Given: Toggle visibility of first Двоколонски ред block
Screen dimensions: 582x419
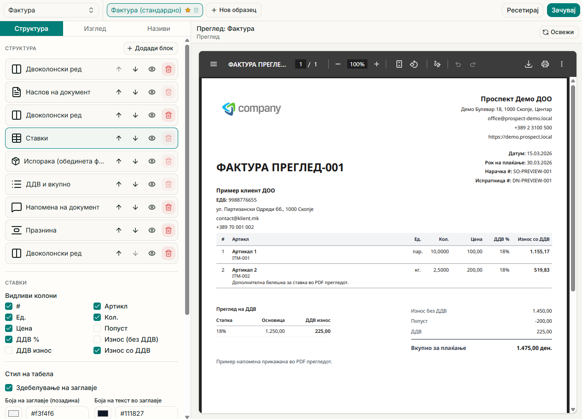Looking at the screenshot, I should (x=152, y=69).
